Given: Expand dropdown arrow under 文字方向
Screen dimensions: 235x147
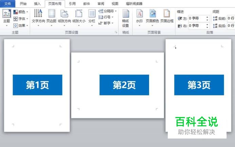Looking at the screenshot, I should [x=38, y=25].
